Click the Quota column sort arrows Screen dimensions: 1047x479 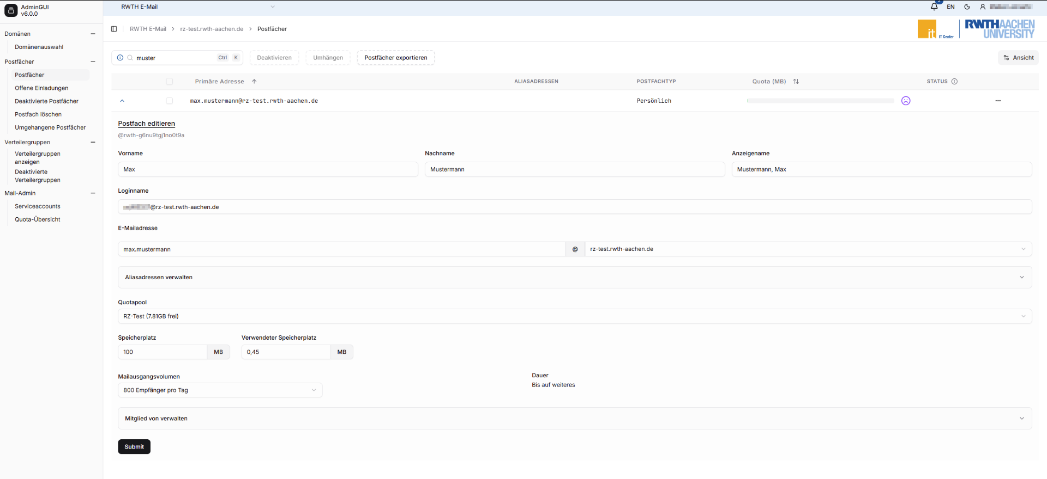pos(796,82)
